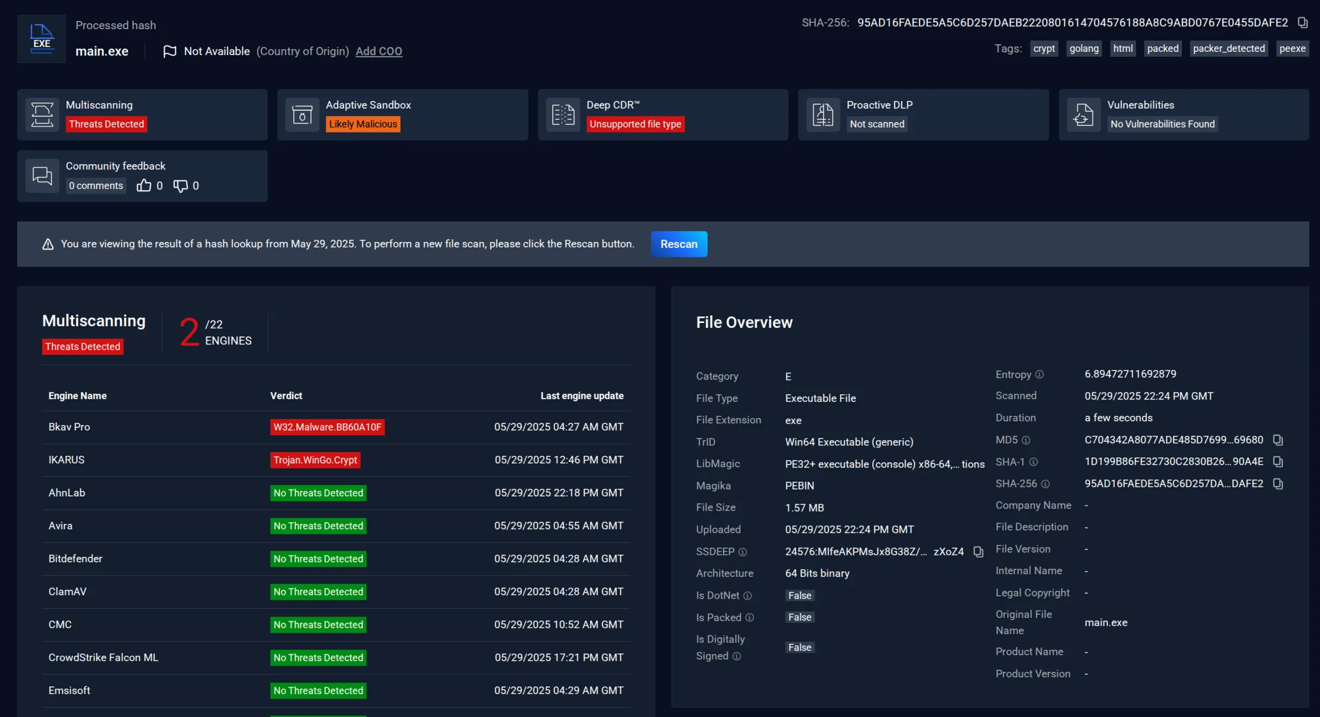The width and height of the screenshot is (1320, 717).
Task: Copy the truncated SHA-256 in File Overview
Action: pyautogui.click(x=1278, y=483)
